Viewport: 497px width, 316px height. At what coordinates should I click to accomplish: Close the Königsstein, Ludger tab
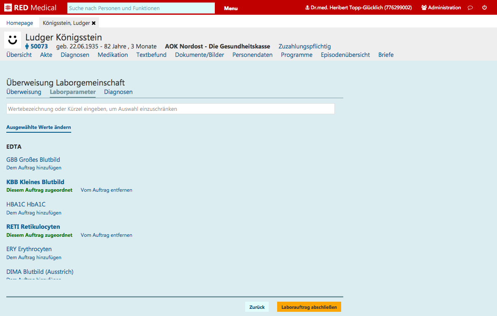tap(94, 23)
